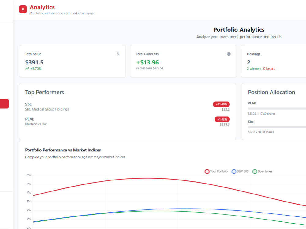Click 'vs cost basis $377.54' text
The image size is (306, 229).
150,68
